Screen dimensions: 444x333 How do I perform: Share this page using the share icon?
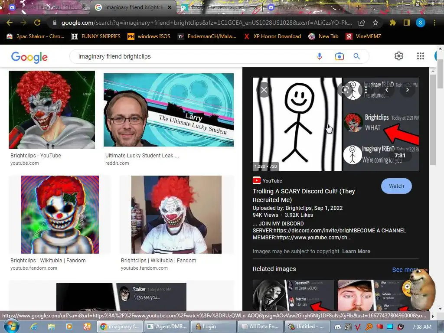click(362, 23)
